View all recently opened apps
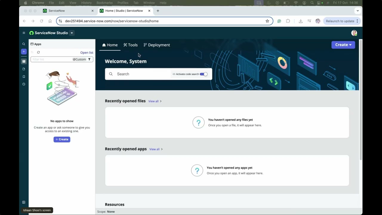Image resolution: width=382 pixels, height=215 pixels. point(156,149)
